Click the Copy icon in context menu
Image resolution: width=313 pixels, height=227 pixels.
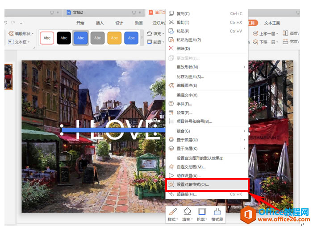(x=171, y=13)
